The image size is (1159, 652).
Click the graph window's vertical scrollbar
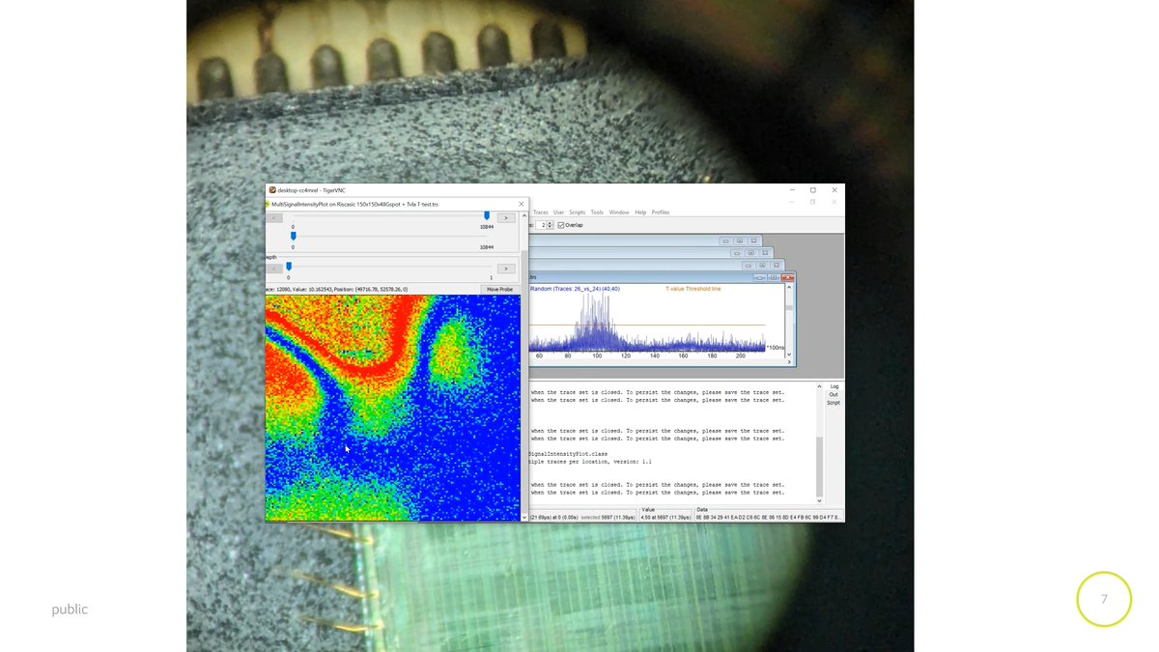tap(790, 324)
